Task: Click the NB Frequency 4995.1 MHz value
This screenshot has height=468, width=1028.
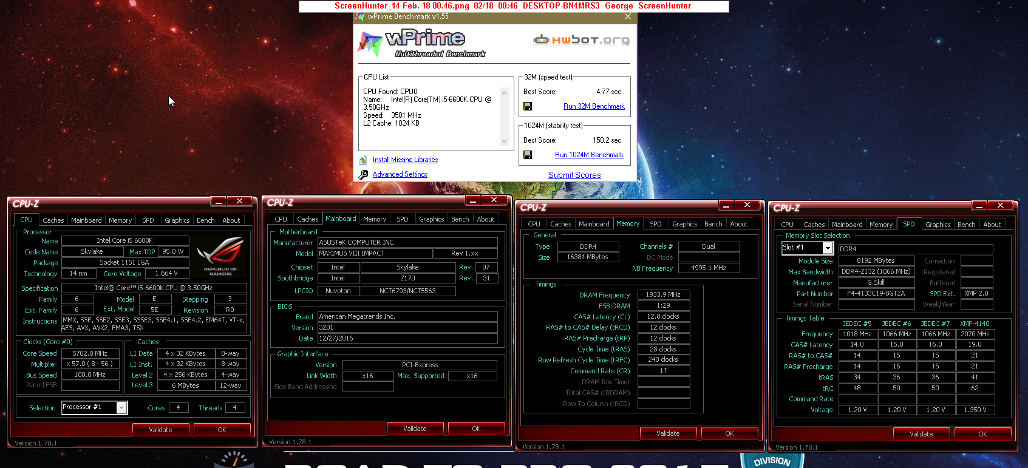Action: pos(709,268)
